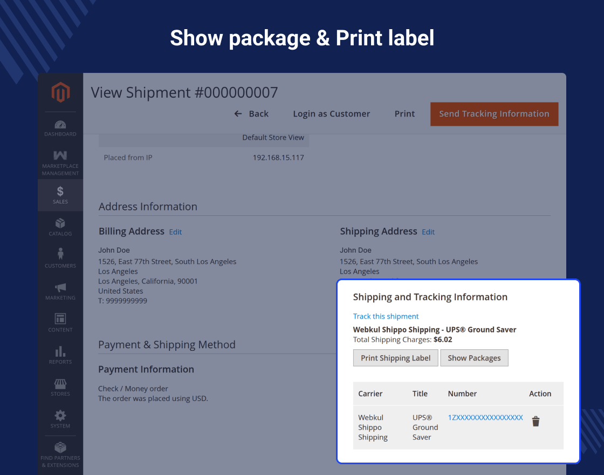This screenshot has height=475, width=604.
Task: Click the Magento logo in the sidebar
Action: [60, 92]
